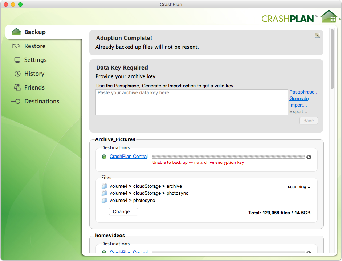Image resolution: width=342 pixels, height=261 pixels.
Task: Click 'Unable to back up' error message
Action: pos(198,162)
